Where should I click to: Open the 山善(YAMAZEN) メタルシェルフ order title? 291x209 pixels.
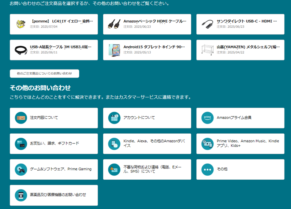[x=248, y=47]
